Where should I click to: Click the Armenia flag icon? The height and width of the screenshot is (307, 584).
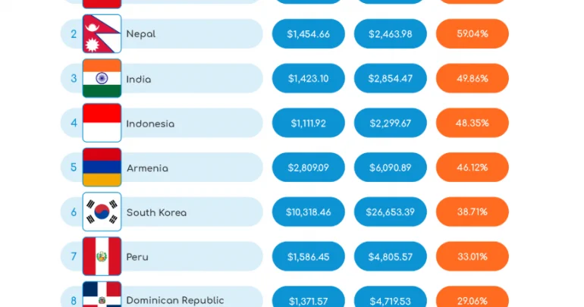[102, 167]
